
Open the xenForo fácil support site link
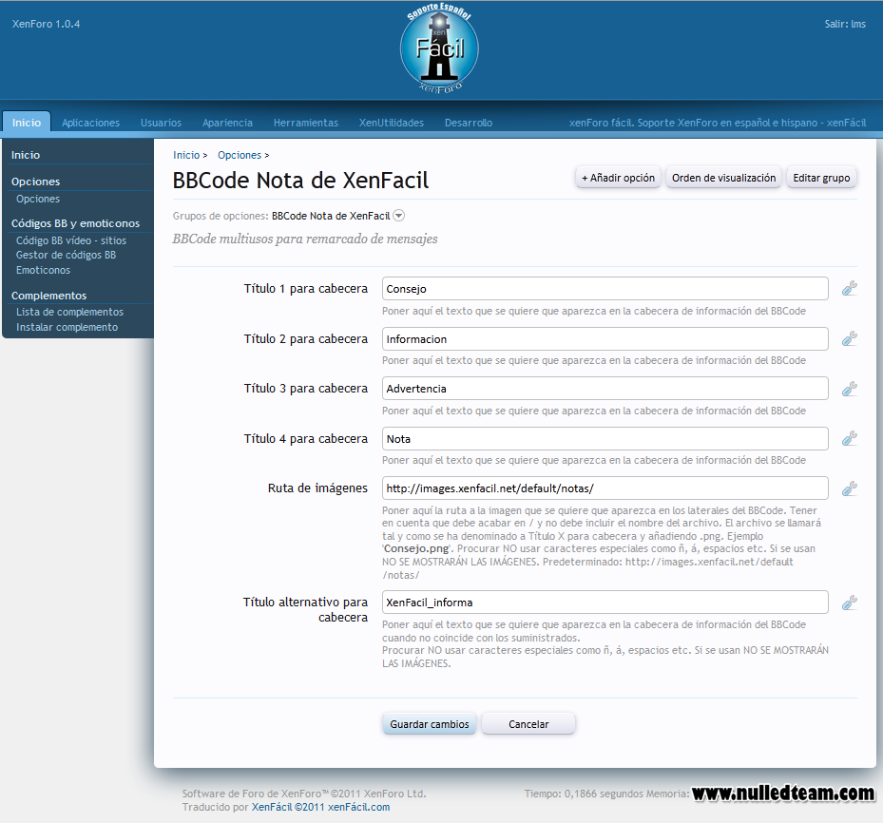[x=717, y=123]
